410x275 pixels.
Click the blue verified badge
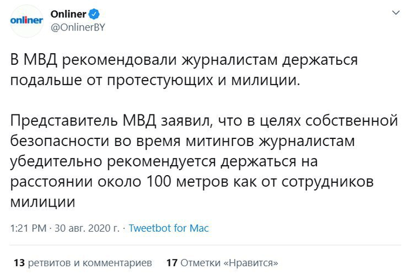click(93, 13)
